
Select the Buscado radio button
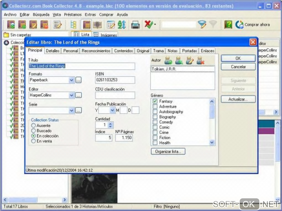33,130
